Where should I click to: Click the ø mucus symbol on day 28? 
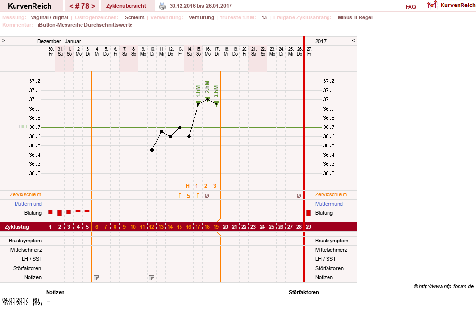click(299, 196)
